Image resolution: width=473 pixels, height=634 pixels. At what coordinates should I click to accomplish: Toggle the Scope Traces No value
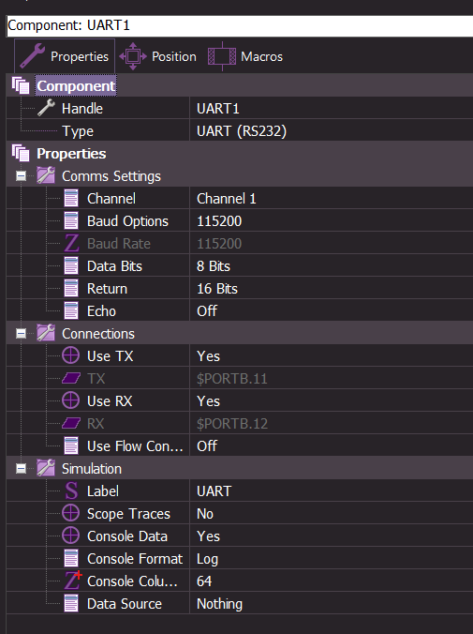331,514
